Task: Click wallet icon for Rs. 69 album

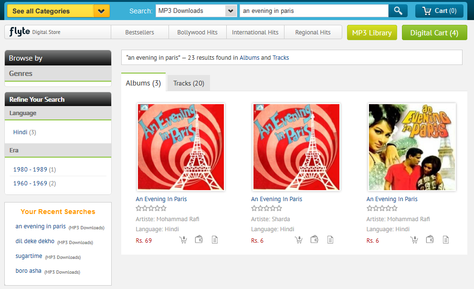Action: tap(199, 240)
